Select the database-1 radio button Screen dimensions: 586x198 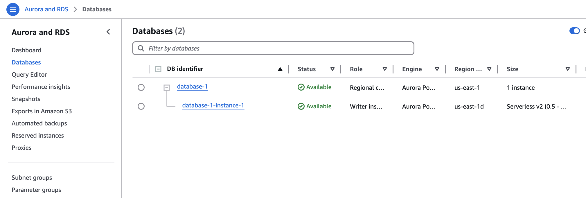(141, 87)
